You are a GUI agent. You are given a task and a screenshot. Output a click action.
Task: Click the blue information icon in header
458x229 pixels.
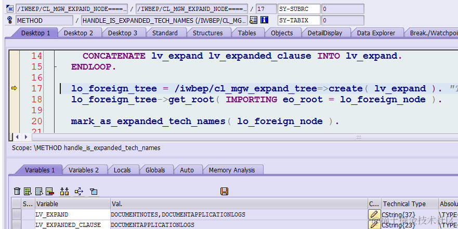click(x=264, y=20)
